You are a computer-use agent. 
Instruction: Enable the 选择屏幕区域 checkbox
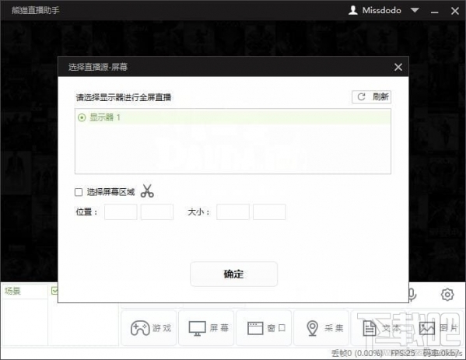(x=79, y=192)
